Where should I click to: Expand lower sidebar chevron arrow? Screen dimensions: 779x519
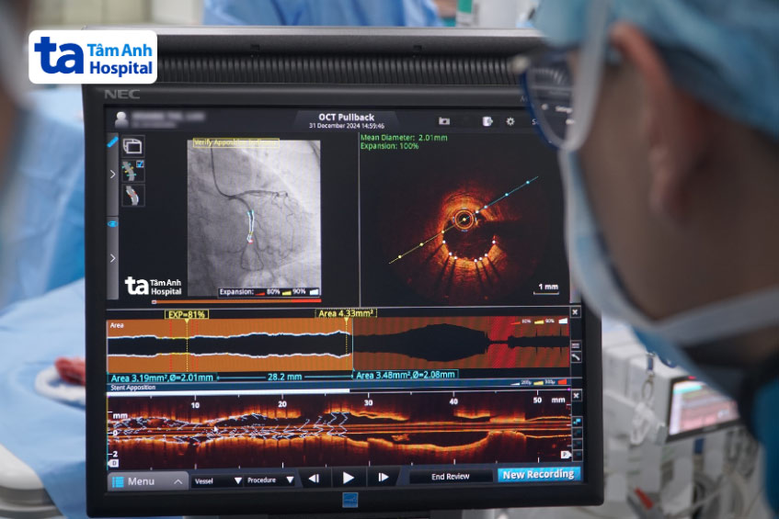click(113, 258)
